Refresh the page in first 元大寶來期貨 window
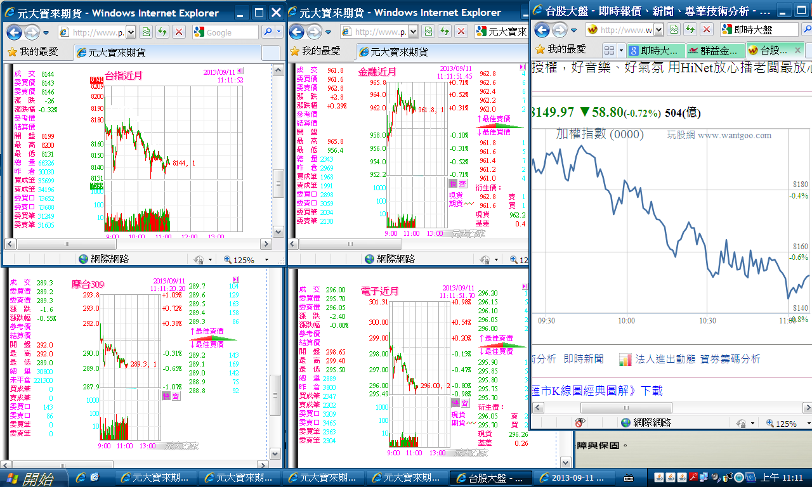812x487 pixels. pos(162,32)
